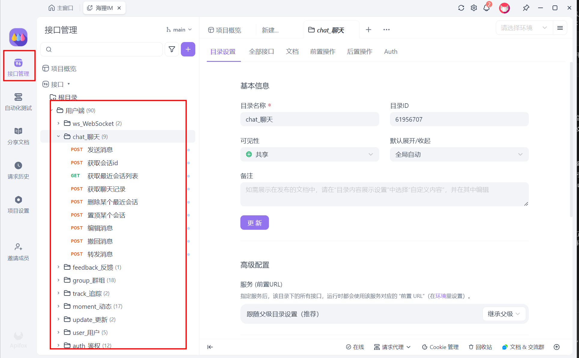Screen dimensions: 579x358
Task: Open the 项目设置 sidebar section
Action: pyautogui.click(x=18, y=205)
